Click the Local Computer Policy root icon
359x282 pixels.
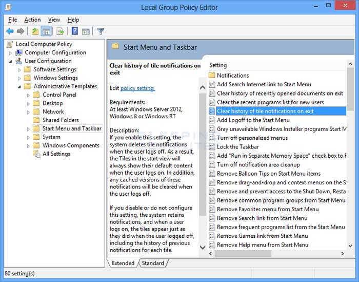(10, 44)
